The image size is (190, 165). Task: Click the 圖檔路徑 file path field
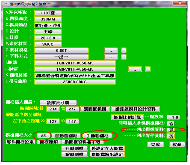(x=75, y=76)
